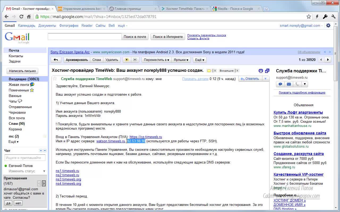Open the smart.noreply@gmail.com account menu
This screenshot has width=340, height=212.
(x=301, y=26)
